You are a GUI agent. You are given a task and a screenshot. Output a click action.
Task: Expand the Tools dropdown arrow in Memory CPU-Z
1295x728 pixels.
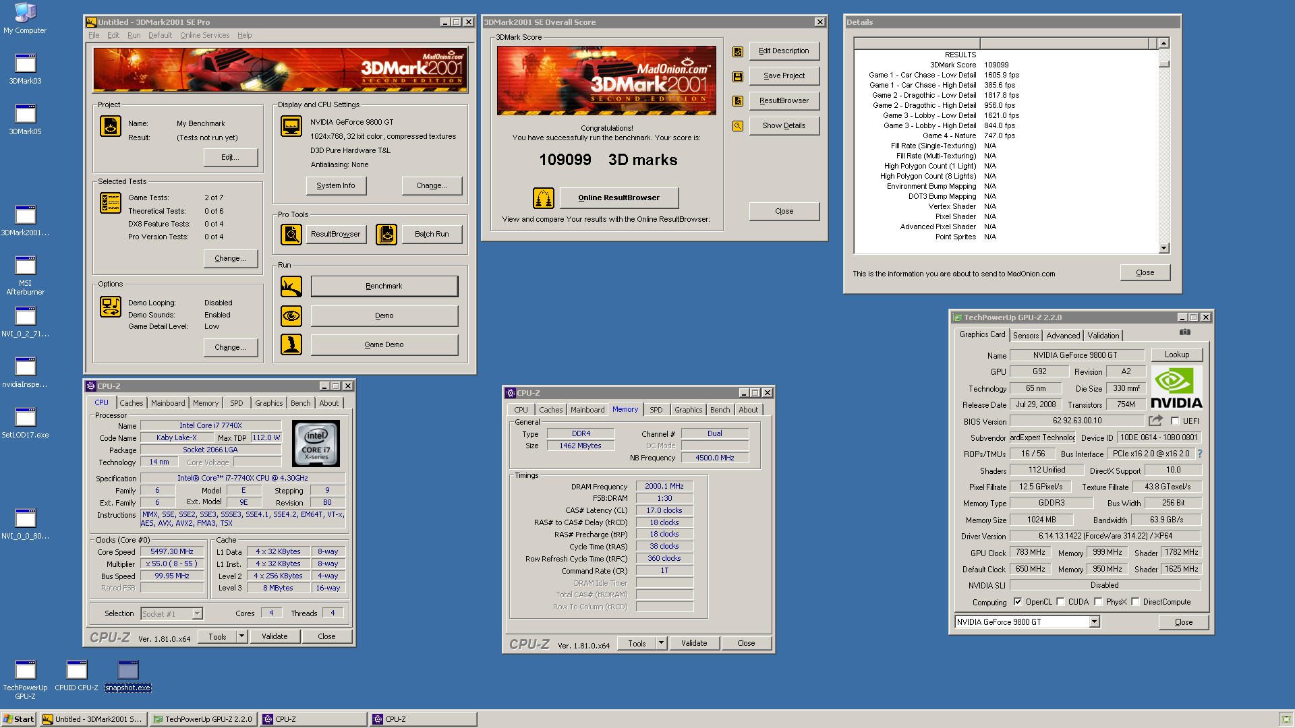pos(661,643)
